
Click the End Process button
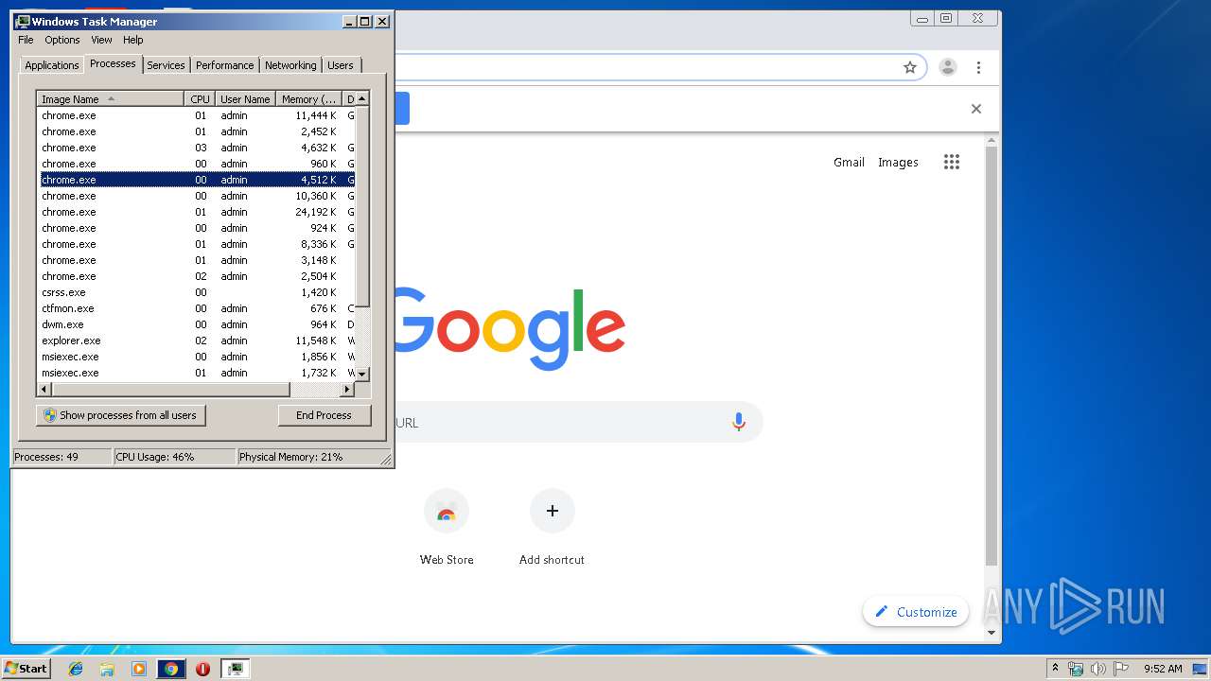click(x=324, y=415)
